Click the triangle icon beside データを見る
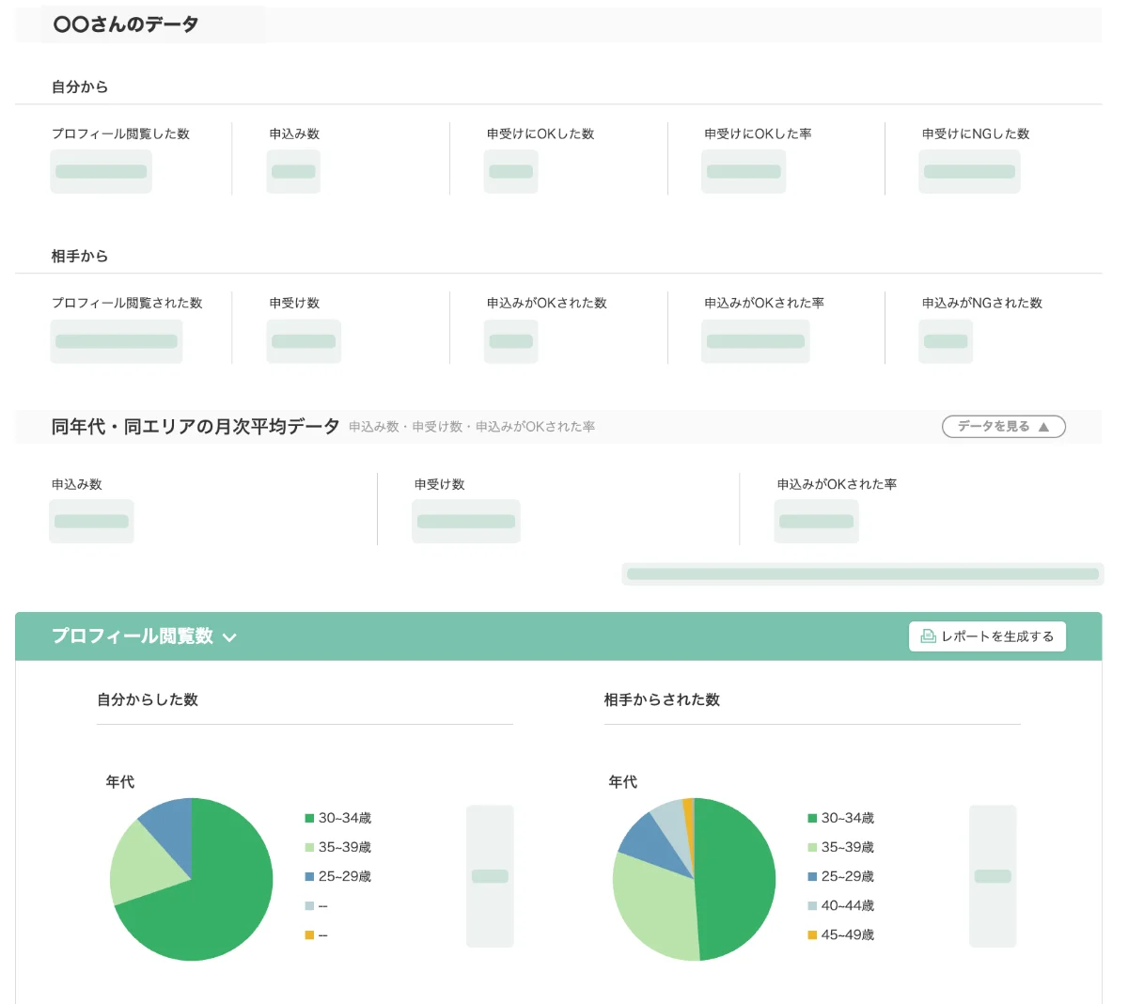This screenshot has height=1004, width=1128. (1043, 427)
